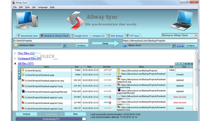209x121 pixels.
Task: Click the blue cloud icon beside Allway Cloud
Action: click(x=124, y=46)
